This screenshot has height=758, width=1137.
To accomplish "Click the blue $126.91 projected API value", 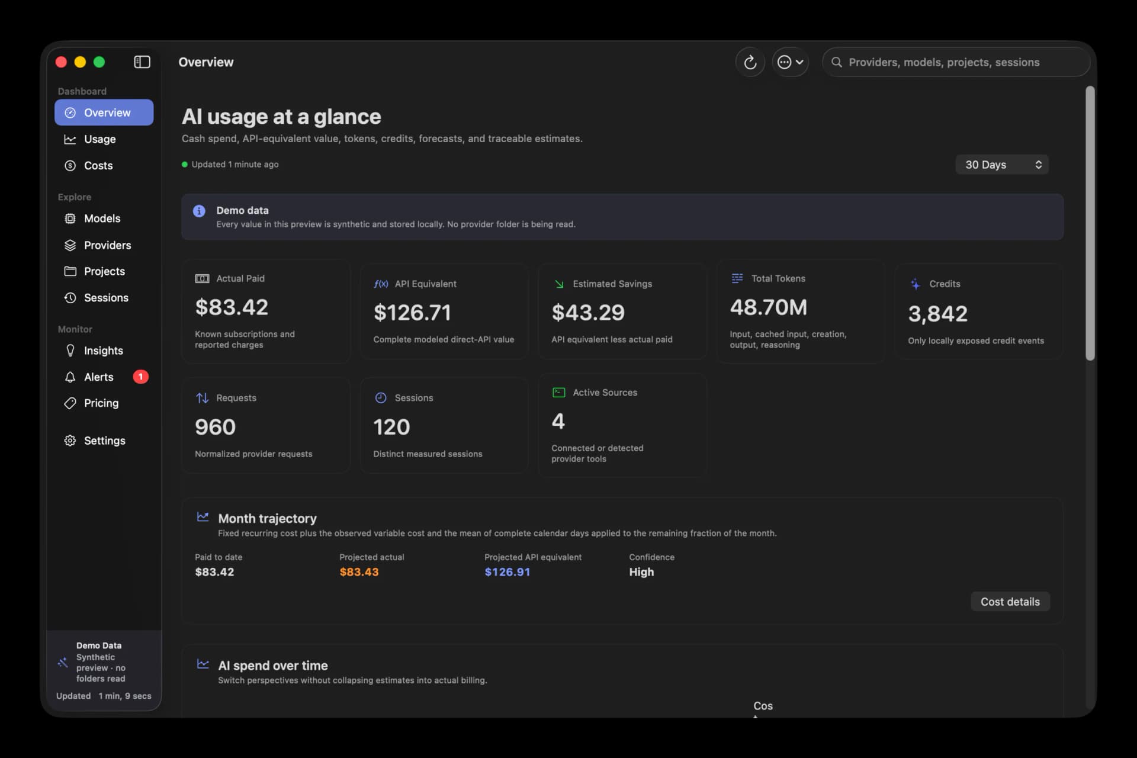I will pos(508,572).
